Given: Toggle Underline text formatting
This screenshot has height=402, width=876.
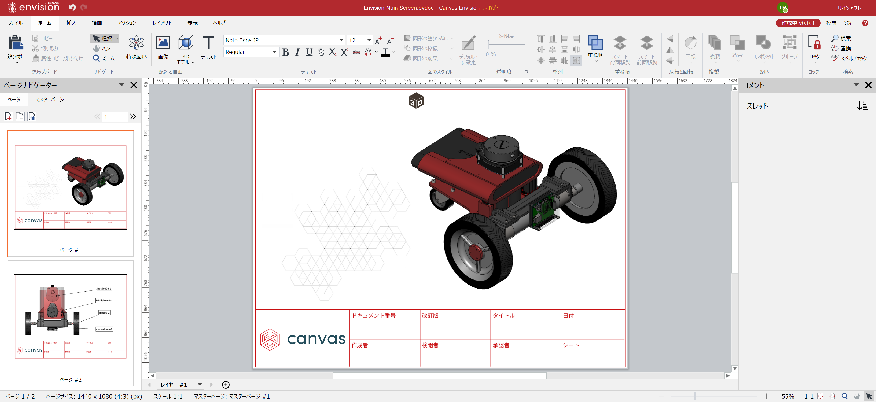Looking at the screenshot, I should [309, 52].
